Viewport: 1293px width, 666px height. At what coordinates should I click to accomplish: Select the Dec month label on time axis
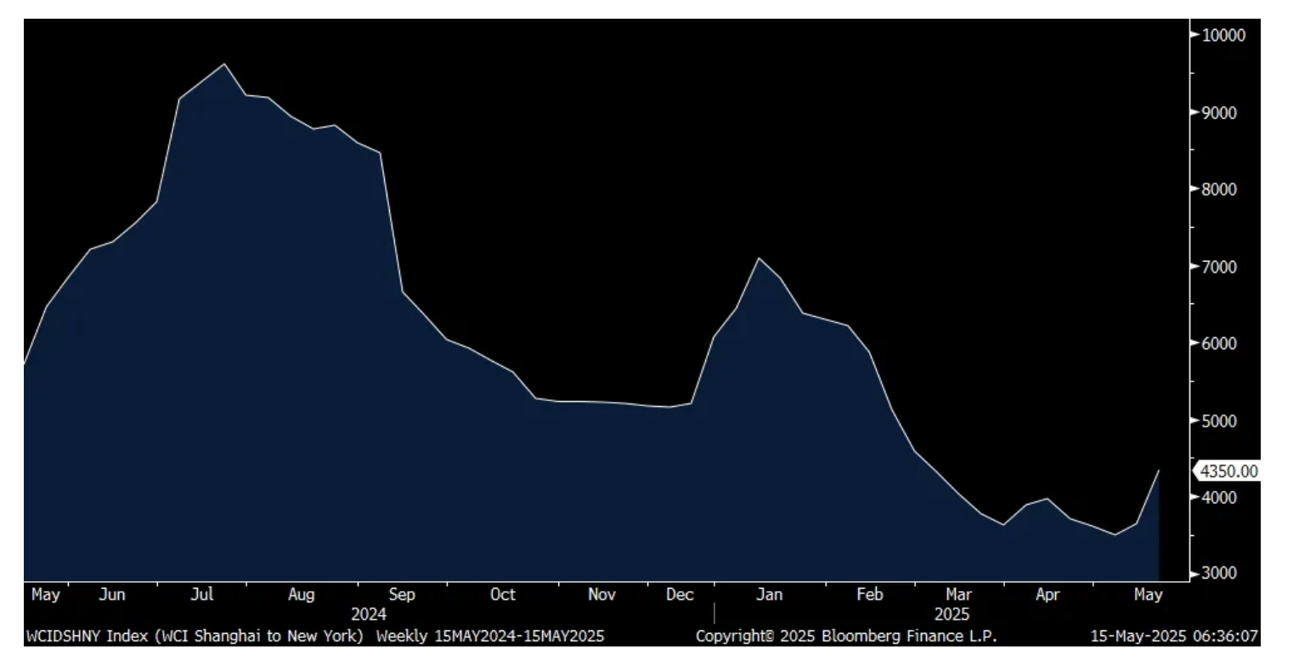(x=680, y=595)
